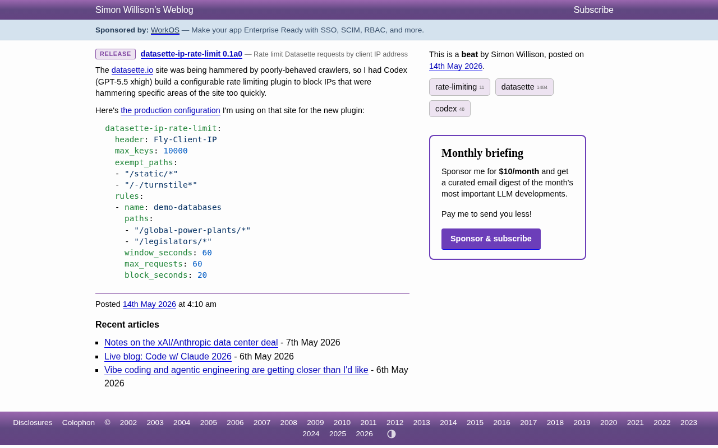This screenshot has height=448, width=718.
Task: Go to the 2015 archive
Action: tap(475, 423)
